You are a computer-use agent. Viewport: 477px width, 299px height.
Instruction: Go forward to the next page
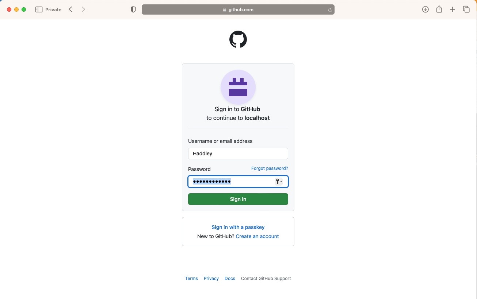click(83, 9)
